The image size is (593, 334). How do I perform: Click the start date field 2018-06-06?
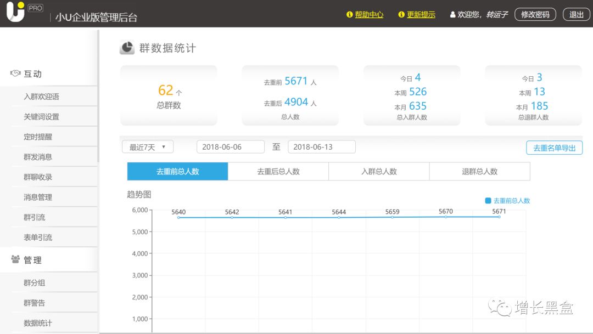pyautogui.click(x=230, y=146)
